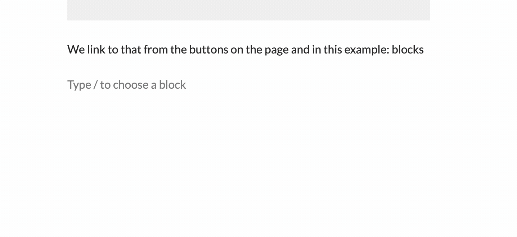Screen dimensions: 517x237
Task: Click the slash character in the placeholder
Action: (95, 85)
